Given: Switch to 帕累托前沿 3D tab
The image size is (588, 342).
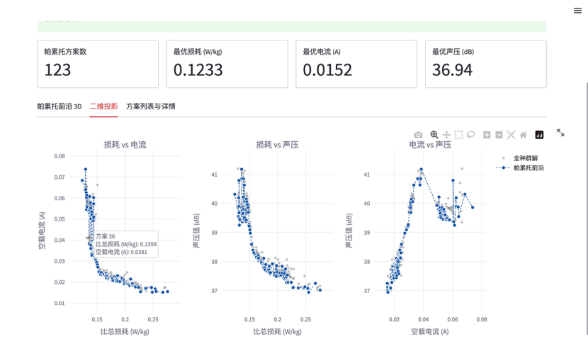Looking at the screenshot, I should pos(60,106).
